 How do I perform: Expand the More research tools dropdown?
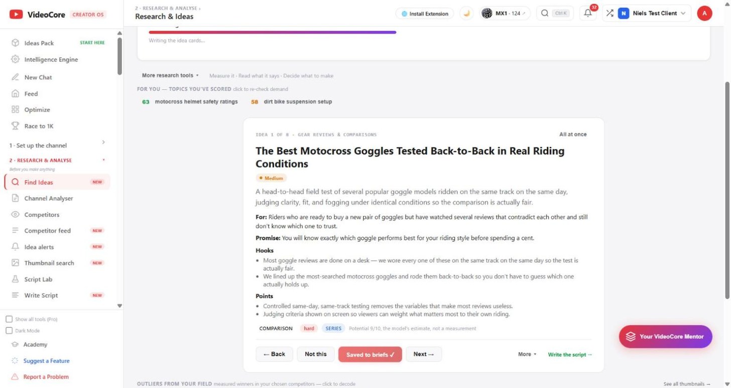pos(170,75)
